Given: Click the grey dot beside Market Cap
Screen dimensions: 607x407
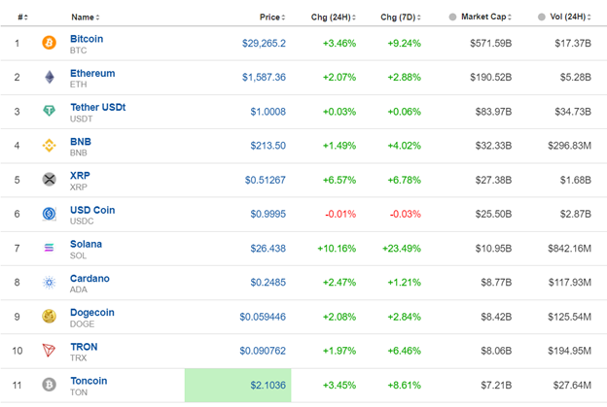Looking at the screenshot, I should tap(452, 17).
